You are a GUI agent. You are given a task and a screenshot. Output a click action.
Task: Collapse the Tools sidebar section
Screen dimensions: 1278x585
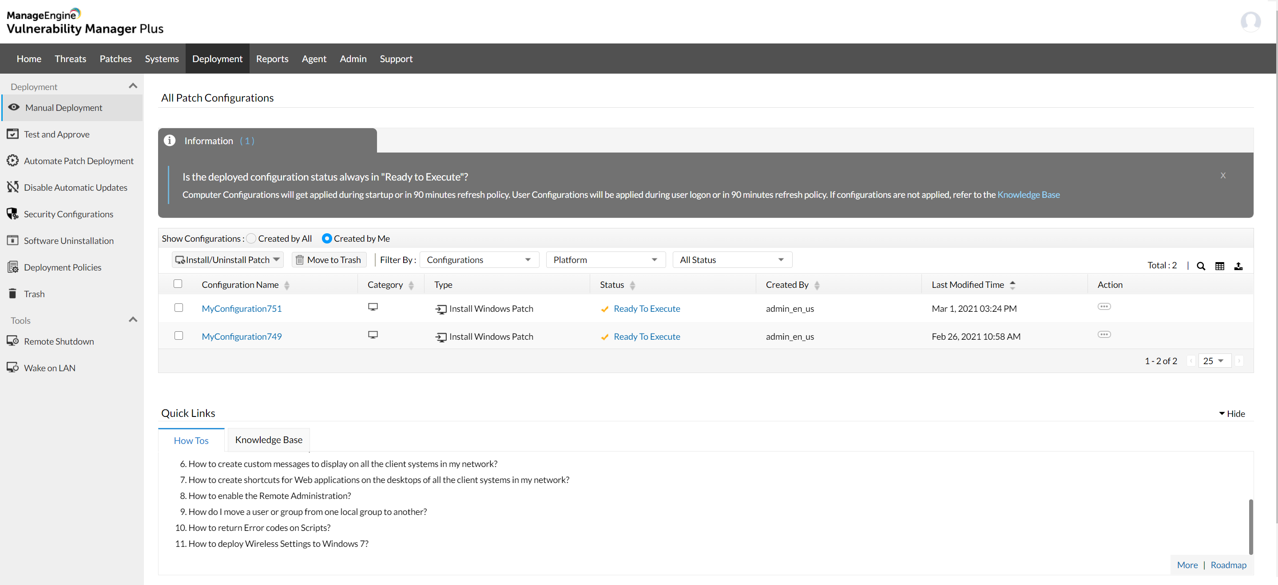[x=132, y=319]
